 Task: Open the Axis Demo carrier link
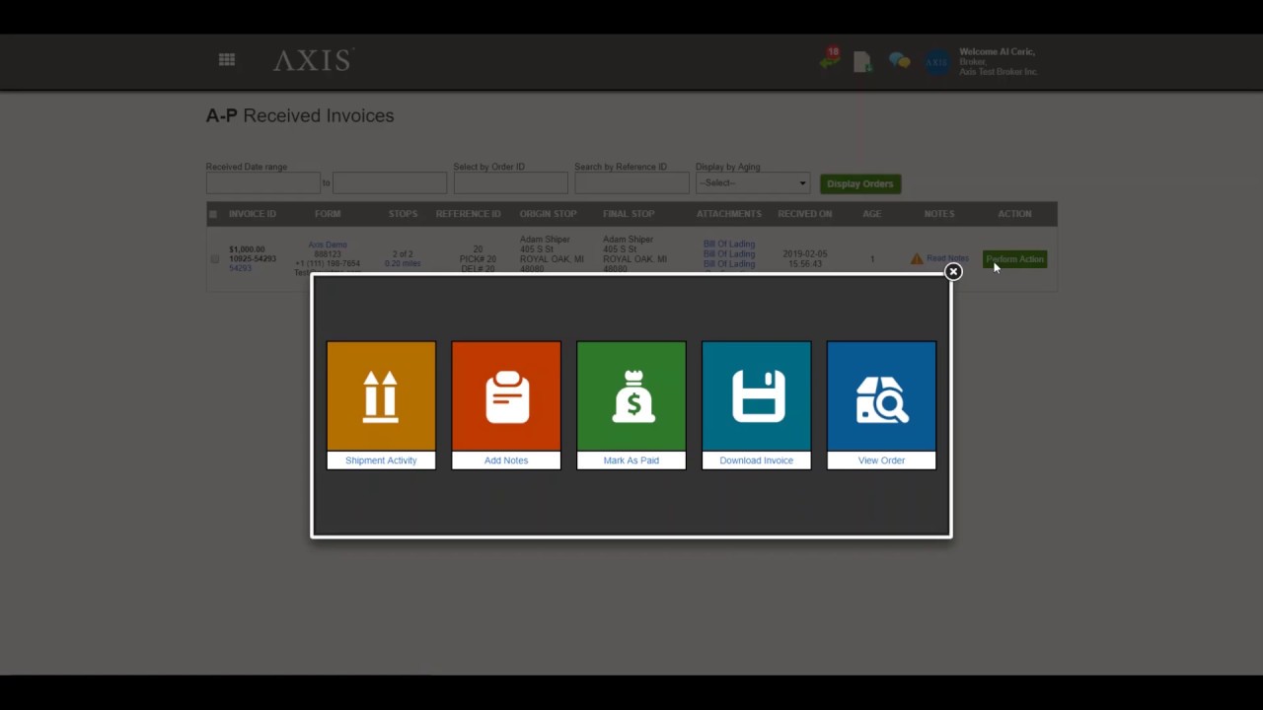(x=328, y=245)
